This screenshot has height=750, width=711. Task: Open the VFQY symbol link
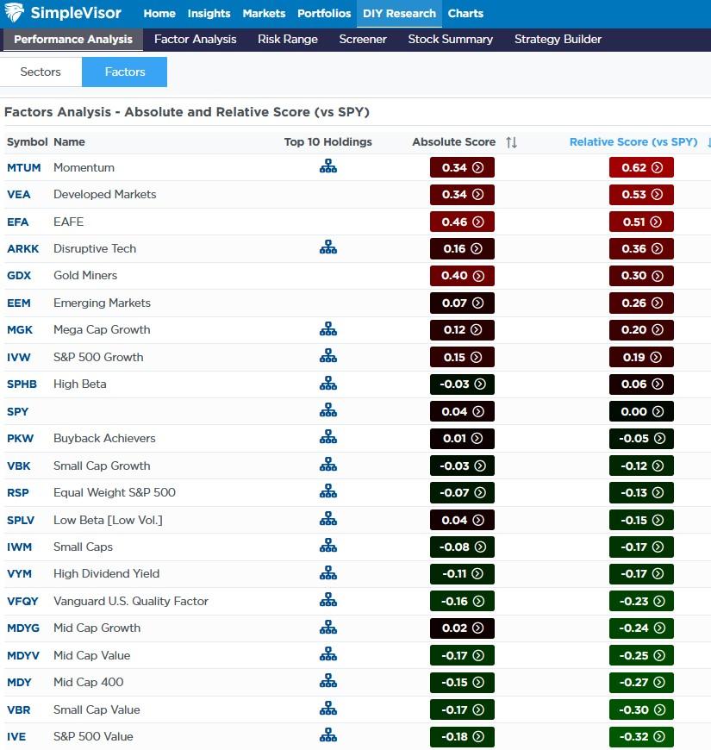22,601
